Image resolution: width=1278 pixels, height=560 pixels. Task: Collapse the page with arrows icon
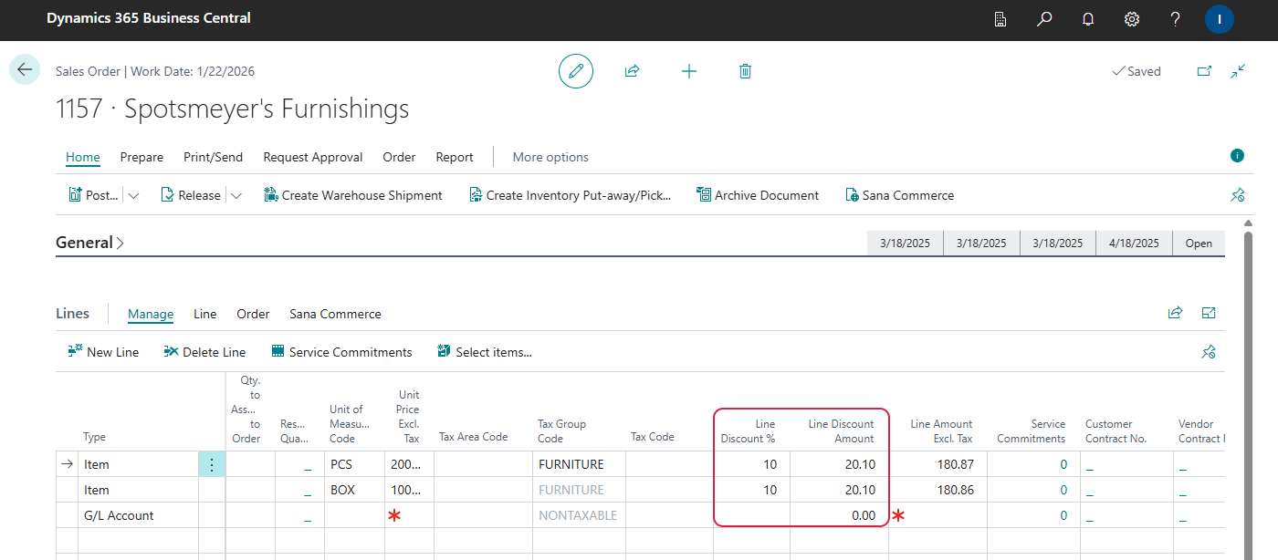coord(1239,71)
